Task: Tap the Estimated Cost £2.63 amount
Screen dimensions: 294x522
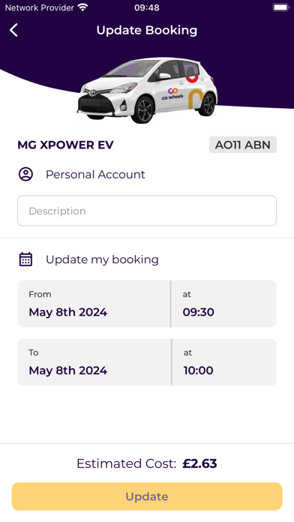Action: tap(199, 463)
